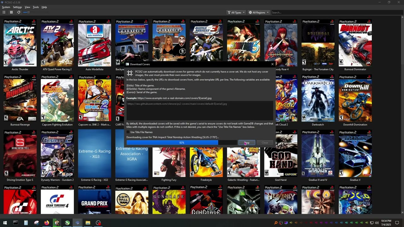
Task: Open the System menu
Action: pyautogui.click(x=6, y=7)
